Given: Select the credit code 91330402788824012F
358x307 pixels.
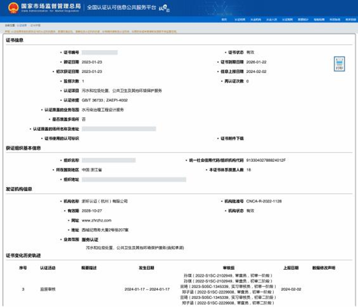Looking at the screenshot, I should click(x=267, y=160).
